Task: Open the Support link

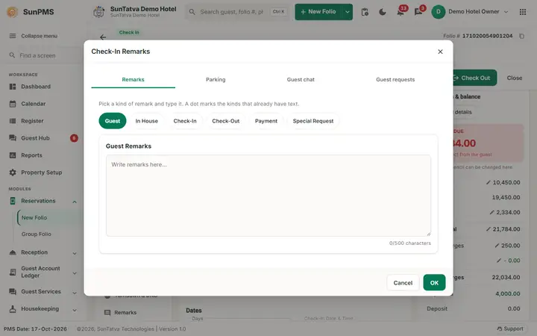Action: click(x=510, y=329)
